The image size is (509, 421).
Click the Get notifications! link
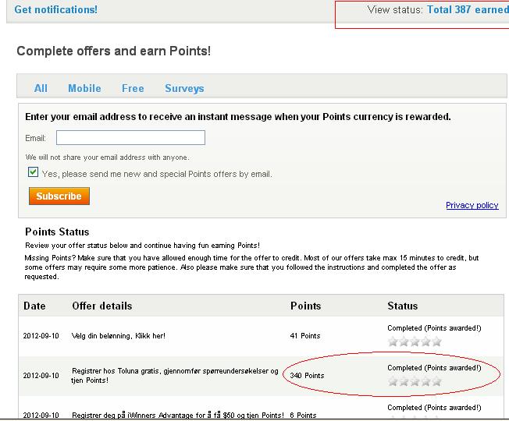[x=55, y=10]
